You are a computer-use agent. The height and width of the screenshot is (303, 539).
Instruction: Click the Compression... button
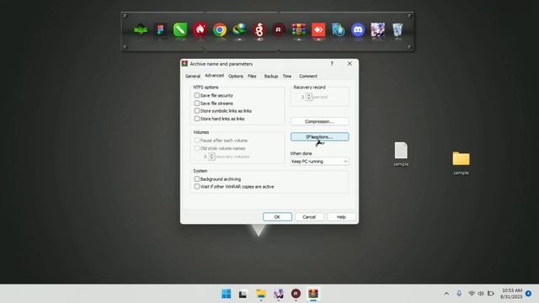[319, 121]
